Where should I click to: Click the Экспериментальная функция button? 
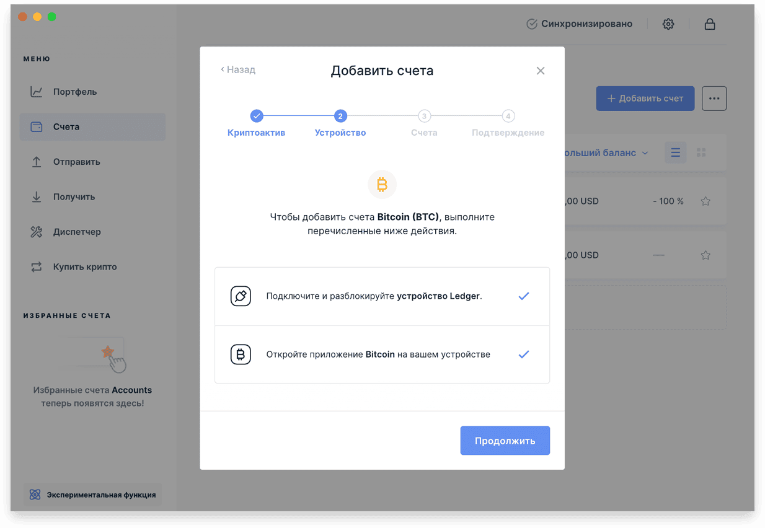coord(92,495)
